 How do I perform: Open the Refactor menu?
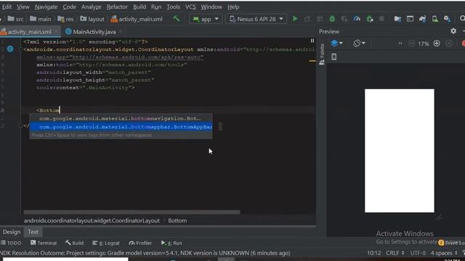coord(117,7)
